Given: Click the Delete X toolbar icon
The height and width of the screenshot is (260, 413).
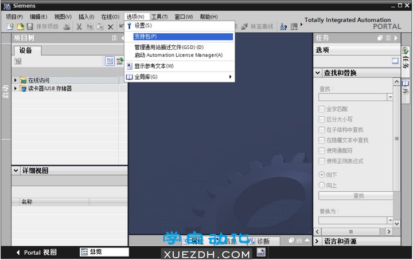Looking at the screenshot, I should point(111,27).
